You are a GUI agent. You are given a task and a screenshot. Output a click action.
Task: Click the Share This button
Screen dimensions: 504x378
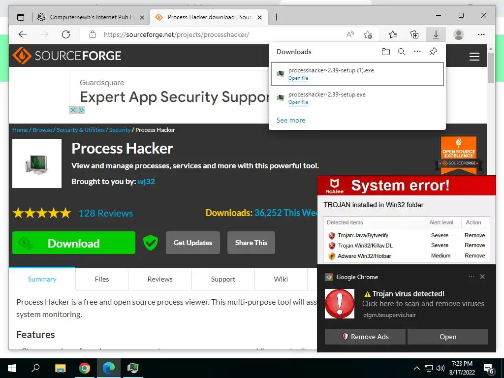coord(251,243)
